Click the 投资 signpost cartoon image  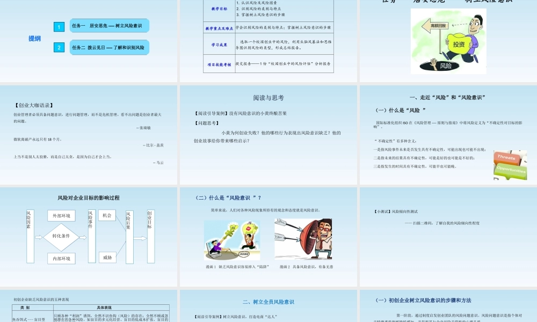pyautogui.click(x=460, y=42)
